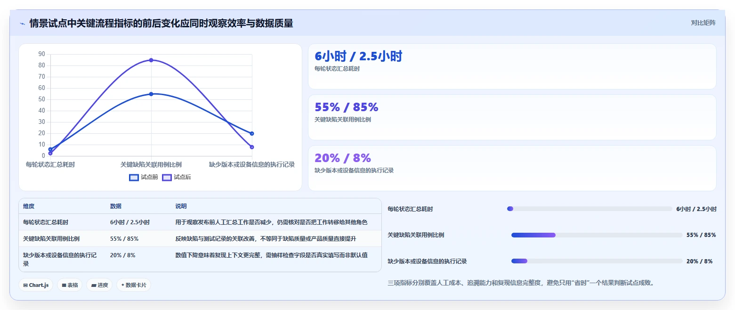Click the purple peak point at 85 on chart
The width and height of the screenshot is (735, 310).
pos(151,60)
